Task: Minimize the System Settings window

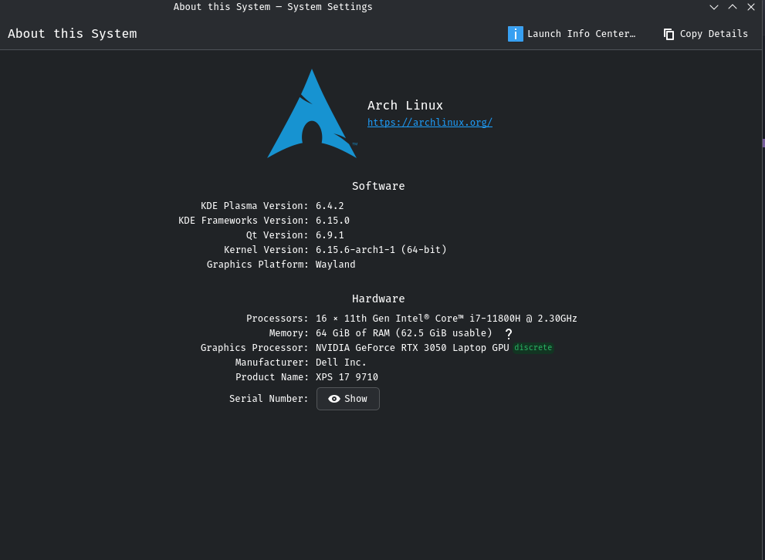Action: (714, 7)
